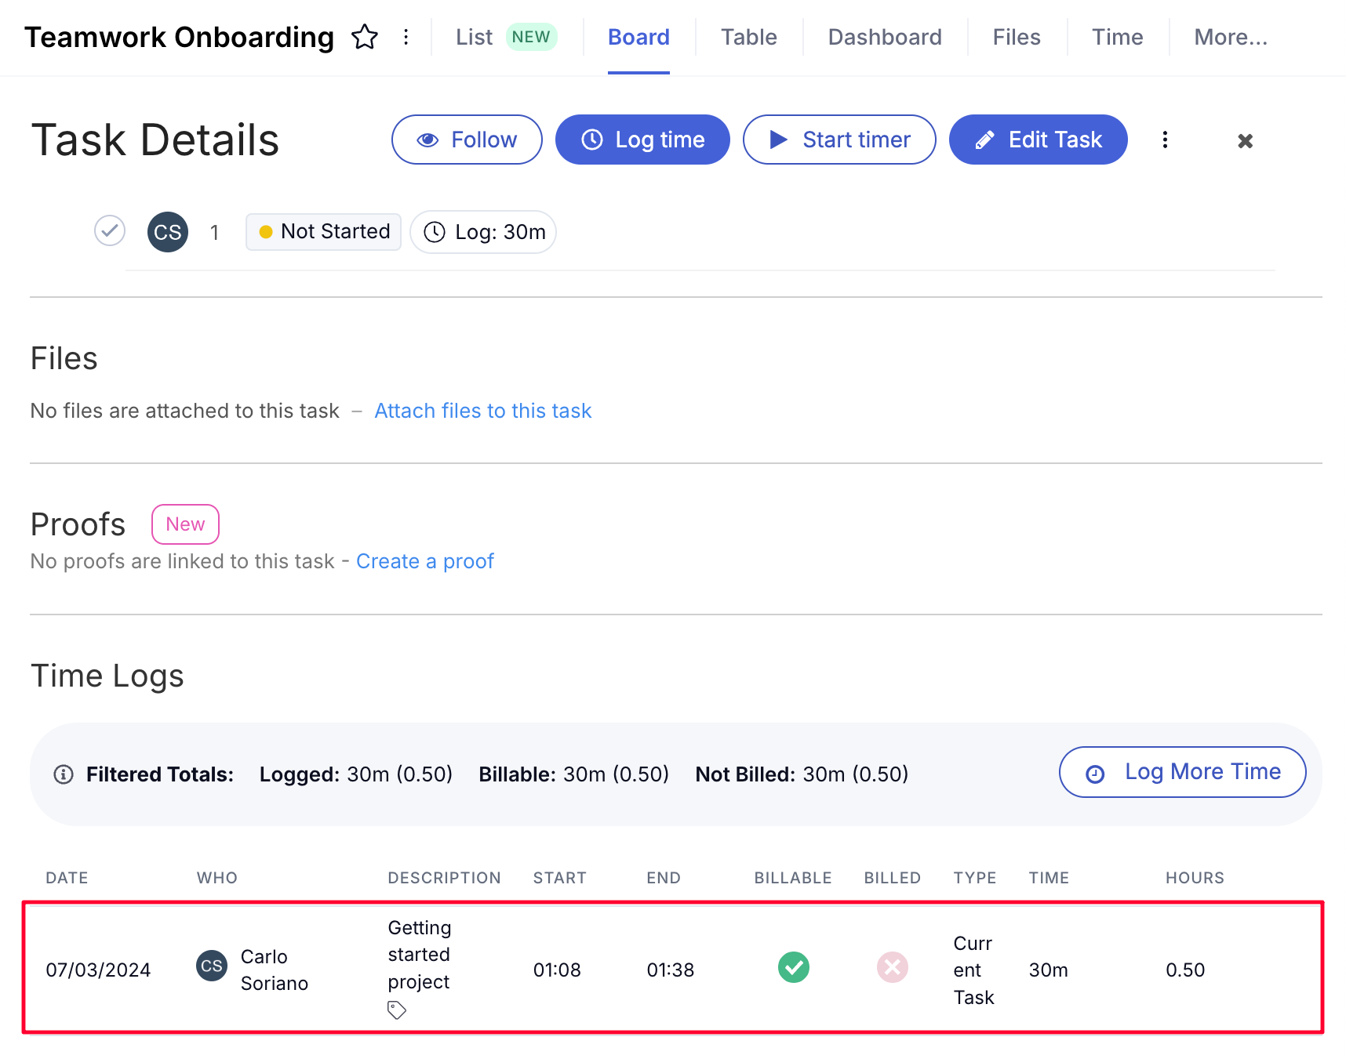Click Carlo Soriano's avatar in time log
This screenshot has width=1346, height=1055.
[212, 966]
